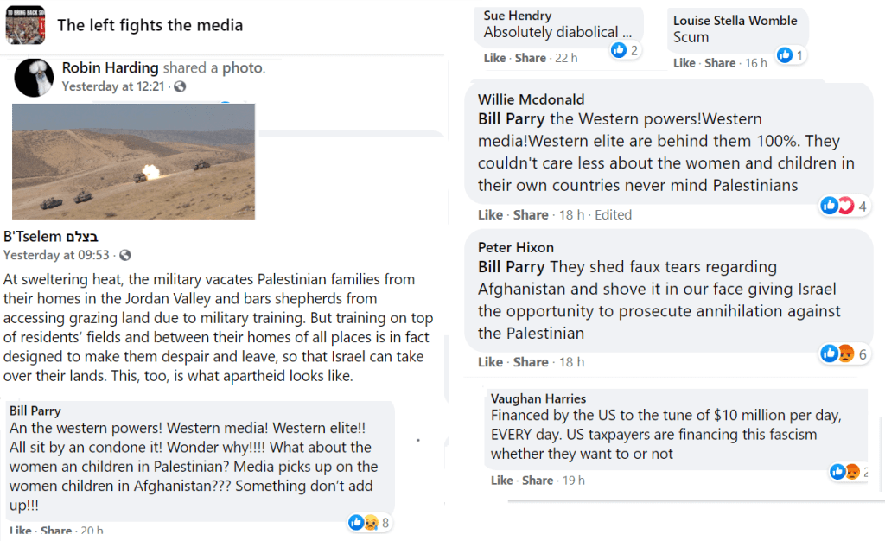Click the public globe icon beside Yesterday at 09:53

tap(125, 255)
